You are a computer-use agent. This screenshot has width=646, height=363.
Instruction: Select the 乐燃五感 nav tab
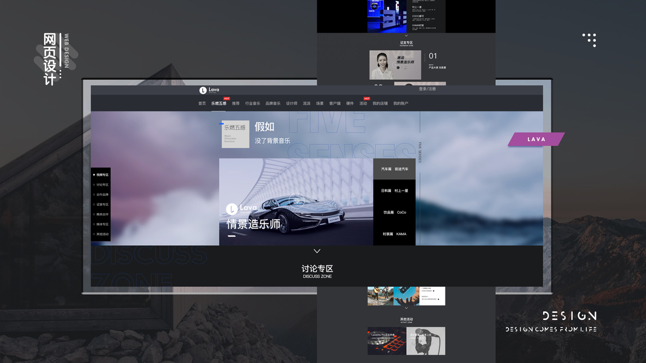pos(219,103)
